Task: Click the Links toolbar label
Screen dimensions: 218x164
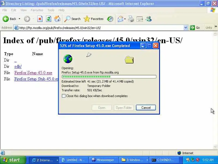Action: [x=209, y=28]
